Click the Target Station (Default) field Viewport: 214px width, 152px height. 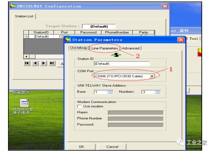pyautogui.click(x=99, y=26)
